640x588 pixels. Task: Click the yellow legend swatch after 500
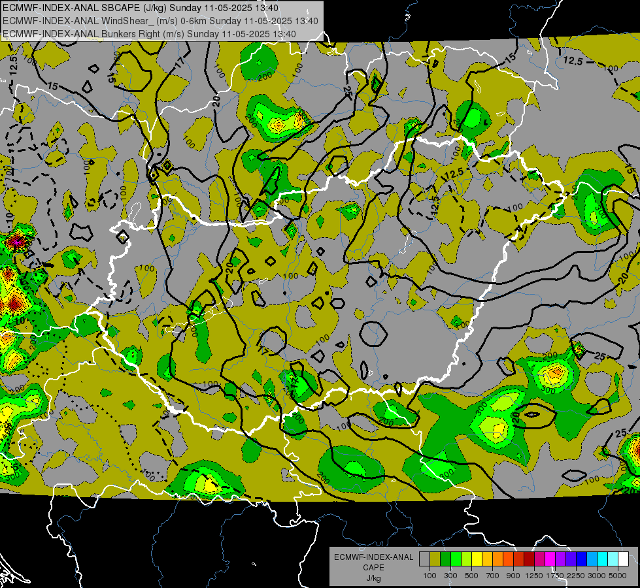(477, 559)
